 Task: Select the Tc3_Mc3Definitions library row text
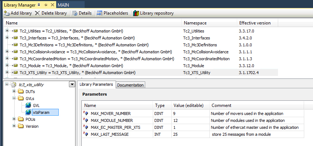(x=84, y=45)
